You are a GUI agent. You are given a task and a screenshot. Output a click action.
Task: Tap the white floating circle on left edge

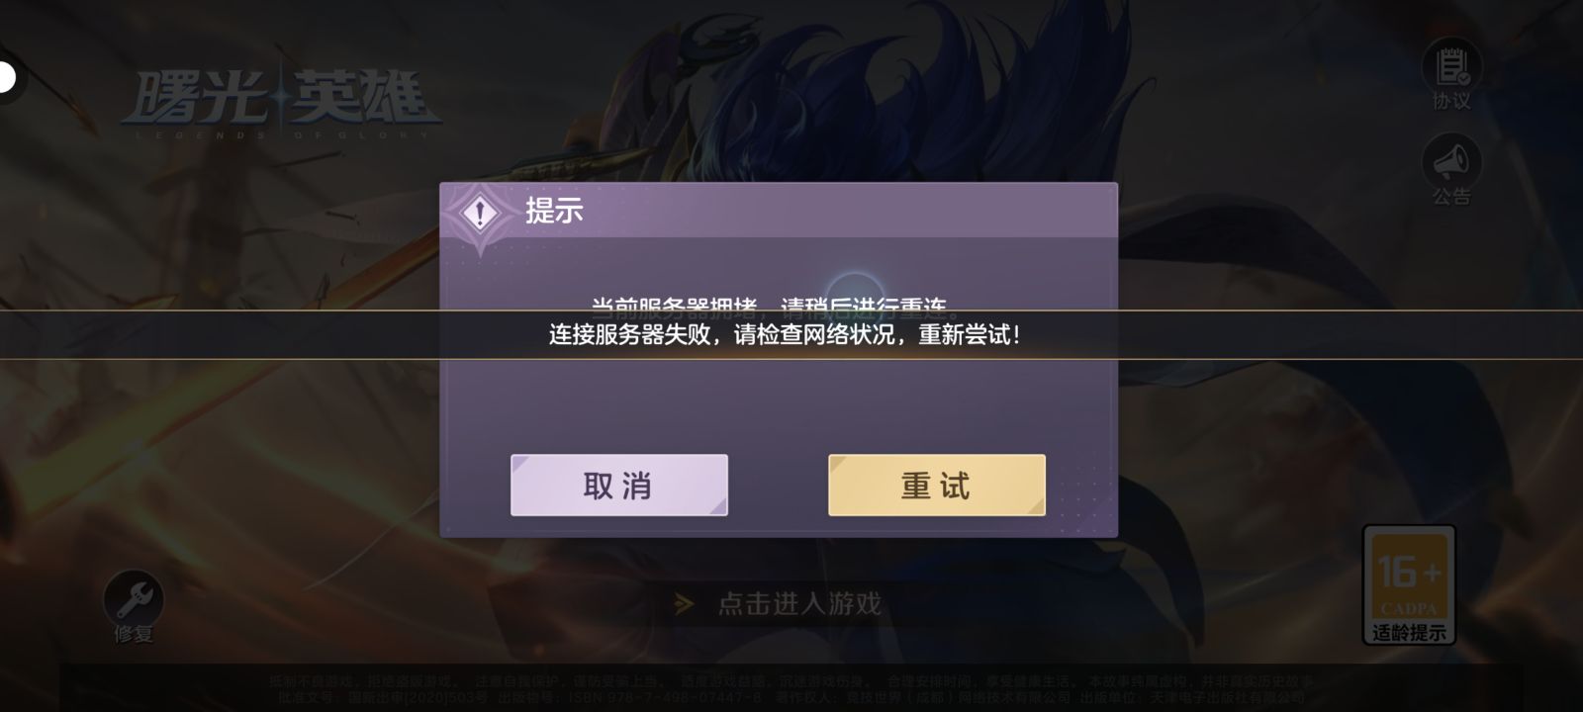pos(8,77)
